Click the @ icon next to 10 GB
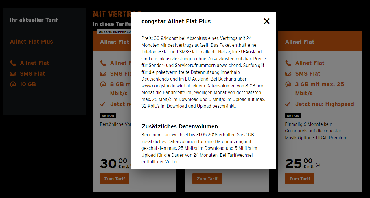The image size is (370, 198). (x=13, y=84)
